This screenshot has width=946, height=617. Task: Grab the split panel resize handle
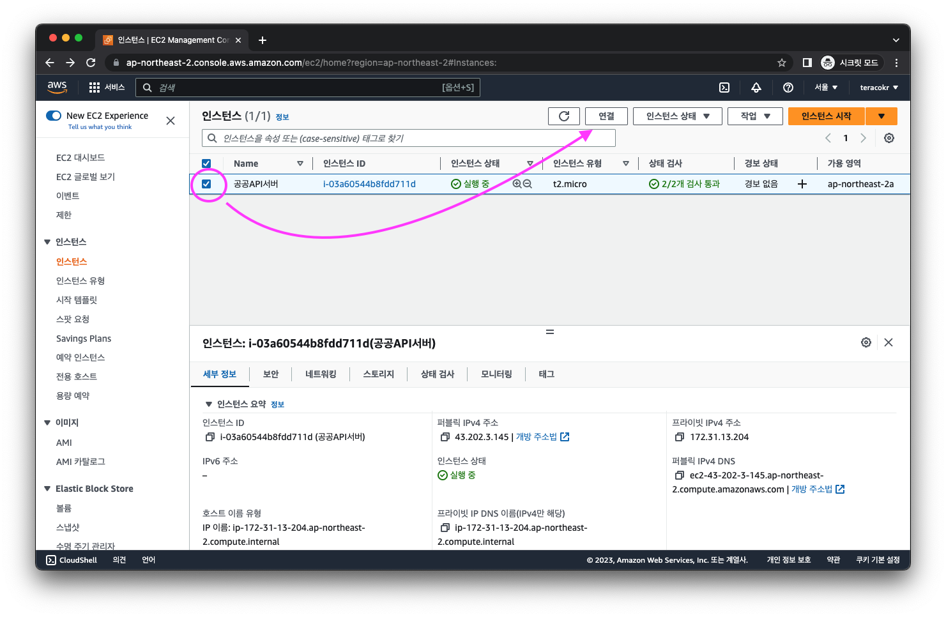tap(549, 332)
